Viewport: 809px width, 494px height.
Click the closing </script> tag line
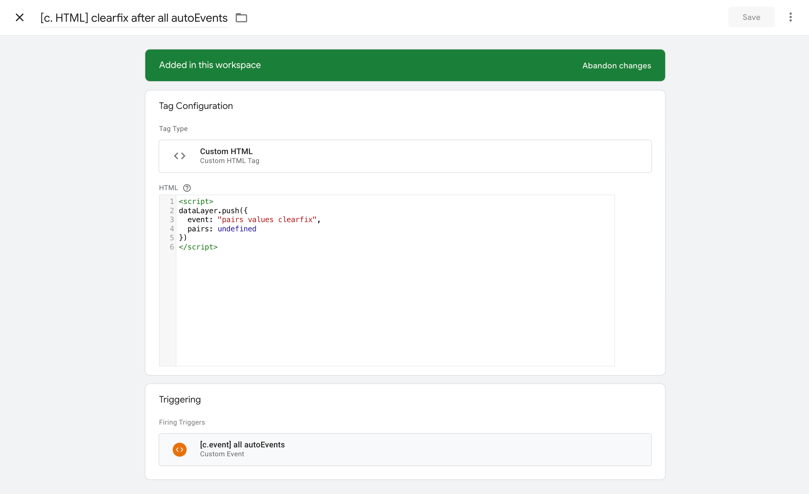coord(198,247)
